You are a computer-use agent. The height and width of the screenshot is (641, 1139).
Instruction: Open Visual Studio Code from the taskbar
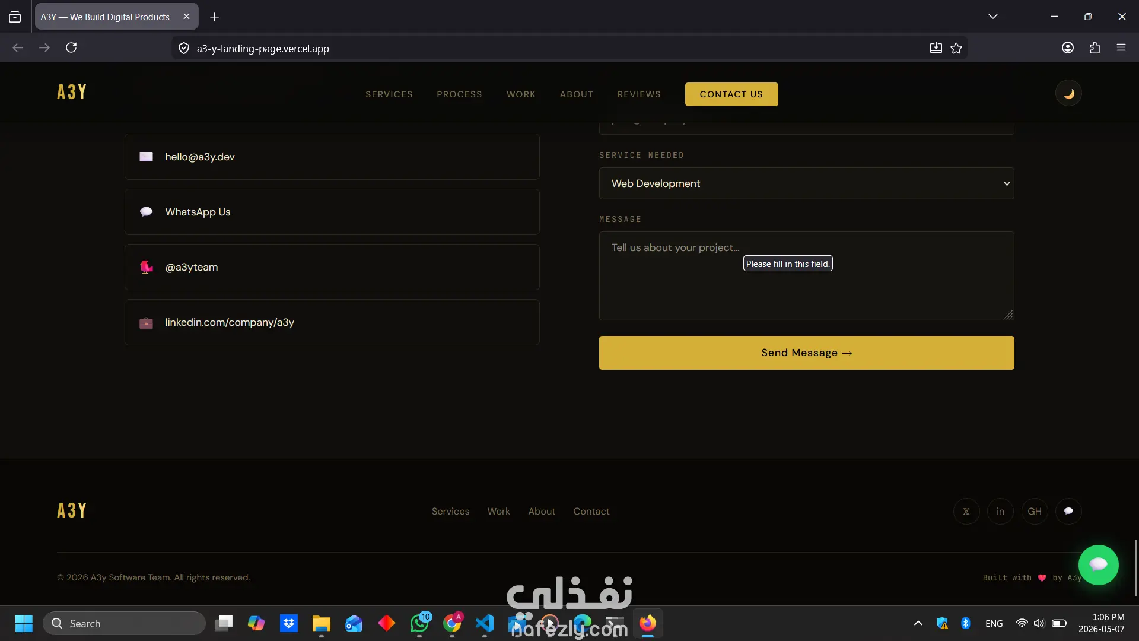(x=485, y=624)
